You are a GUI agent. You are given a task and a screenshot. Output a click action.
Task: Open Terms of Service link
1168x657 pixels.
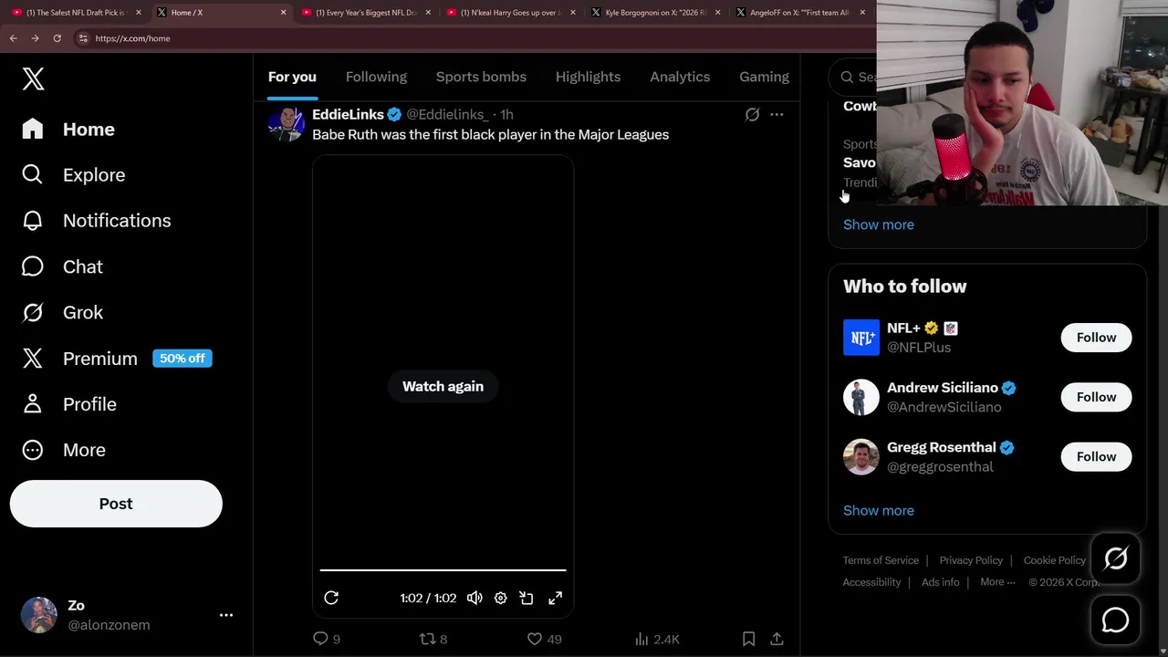click(881, 560)
